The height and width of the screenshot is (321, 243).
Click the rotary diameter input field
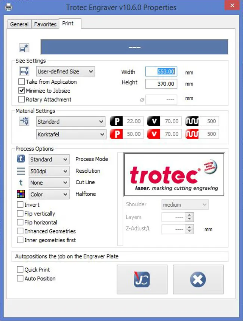pos(161,99)
